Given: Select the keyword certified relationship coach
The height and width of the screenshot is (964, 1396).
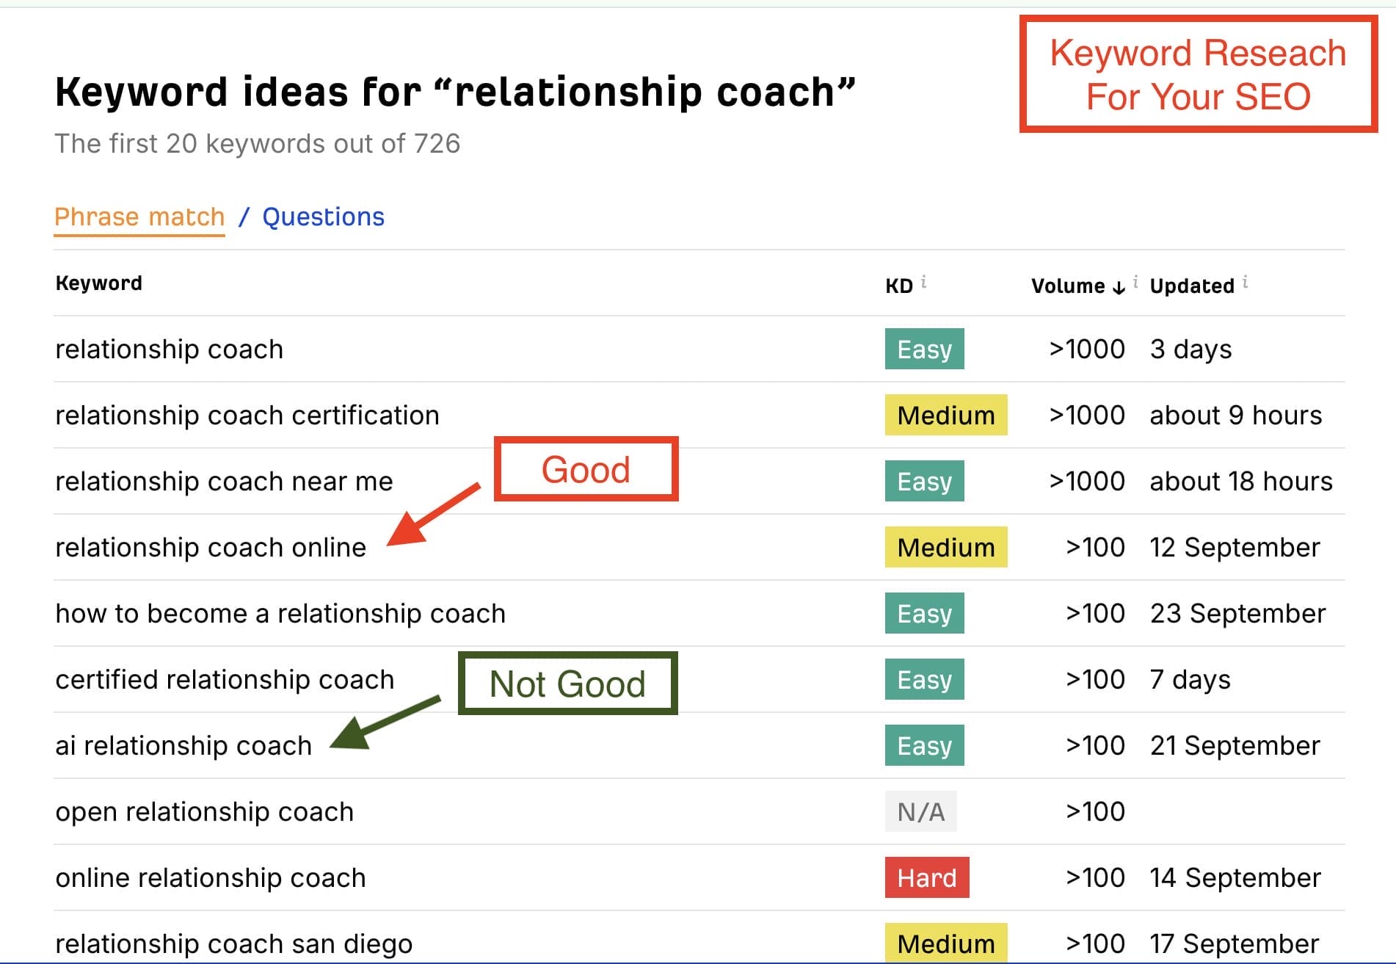Looking at the screenshot, I should point(224,679).
